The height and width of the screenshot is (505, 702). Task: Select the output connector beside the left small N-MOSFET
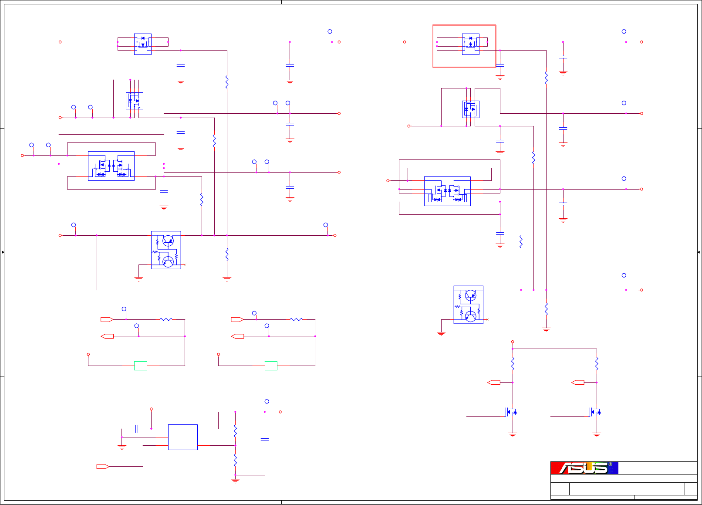pyautogui.click(x=494, y=383)
